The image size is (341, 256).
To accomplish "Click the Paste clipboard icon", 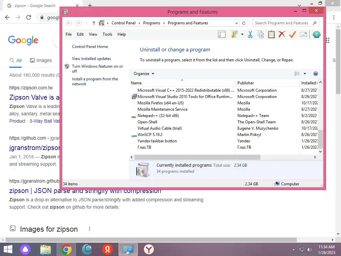I will 271,34.
